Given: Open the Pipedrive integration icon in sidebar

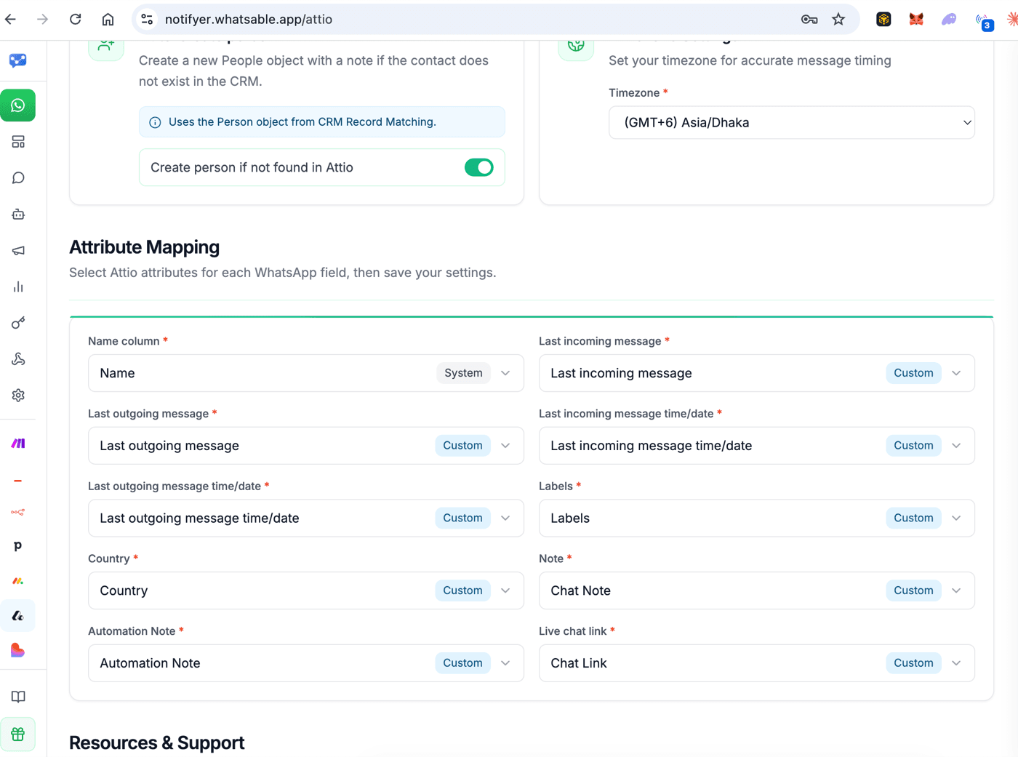Looking at the screenshot, I should point(18,546).
